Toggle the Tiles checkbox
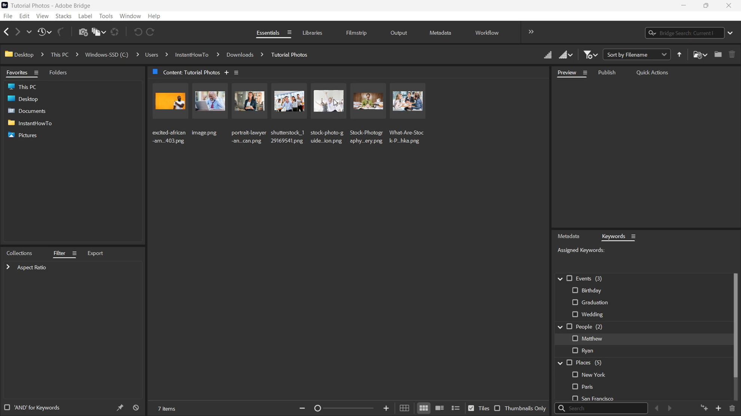This screenshot has height=416, width=741. pyautogui.click(x=471, y=408)
